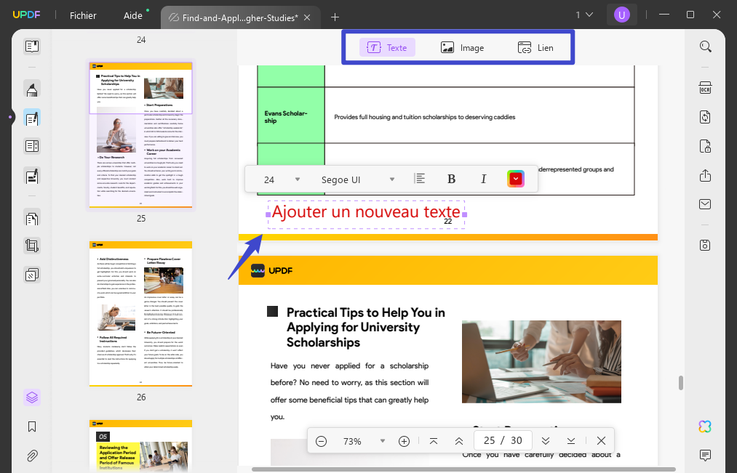Close the page navigation bar
The image size is (737, 473).
601,440
